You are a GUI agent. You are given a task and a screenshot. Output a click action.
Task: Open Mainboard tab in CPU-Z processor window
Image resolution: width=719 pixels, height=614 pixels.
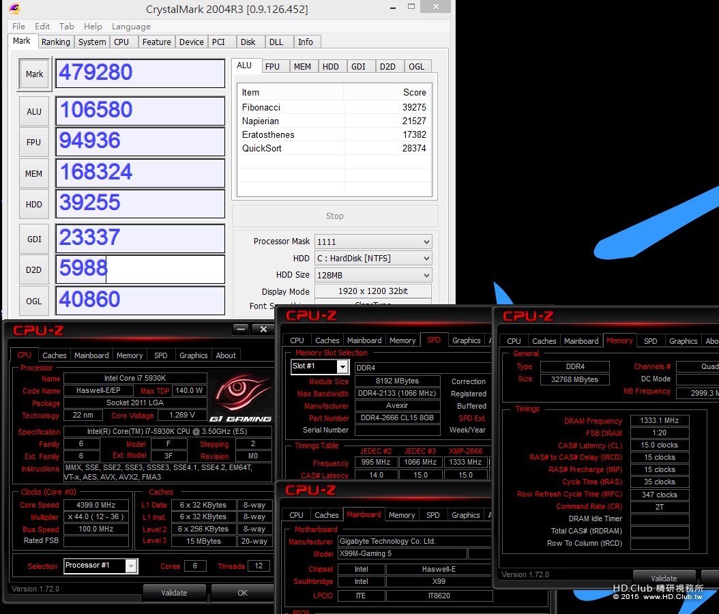click(91, 355)
